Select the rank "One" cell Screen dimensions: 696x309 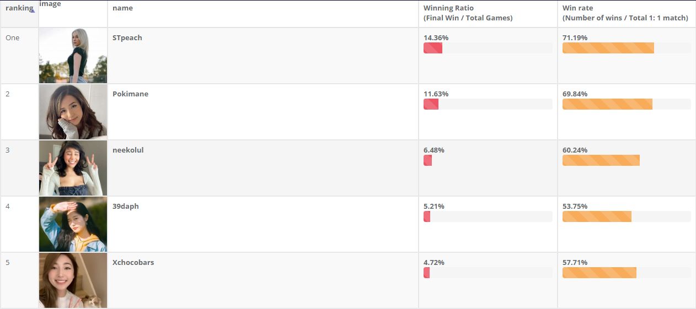(13, 38)
